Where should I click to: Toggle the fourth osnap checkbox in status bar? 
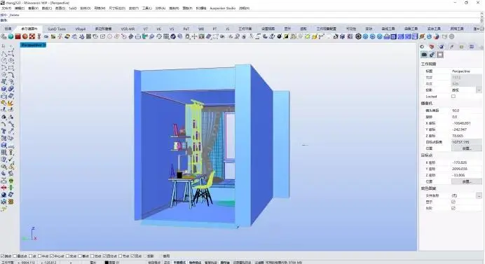click(39, 256)
